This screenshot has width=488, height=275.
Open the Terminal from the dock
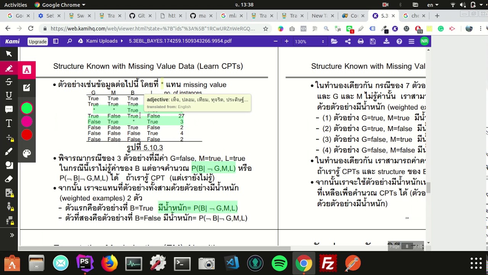[x=182, y=263]
